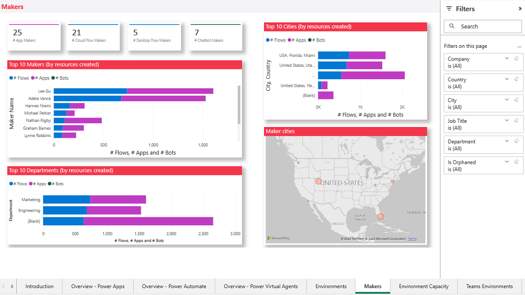Collapse the Filters pane with the arrow
Viewport: 525px width, 295px height.
(520, 9)
